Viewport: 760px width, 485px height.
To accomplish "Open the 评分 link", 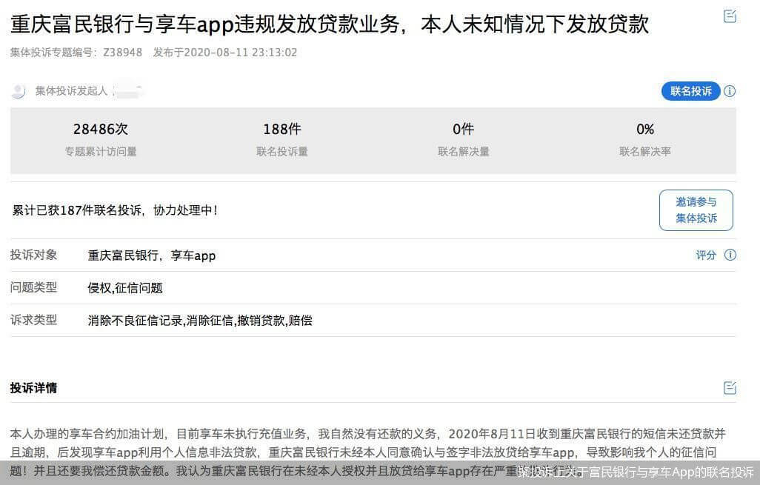I will point(706,255).
